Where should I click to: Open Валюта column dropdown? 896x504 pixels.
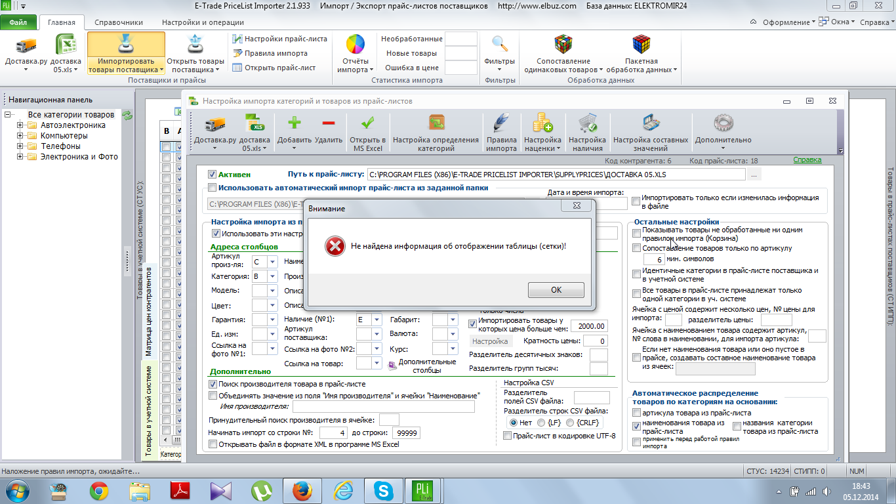(x=453, y=333)
